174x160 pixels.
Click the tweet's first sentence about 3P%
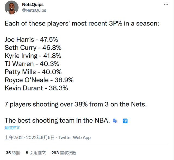point(82,24)
